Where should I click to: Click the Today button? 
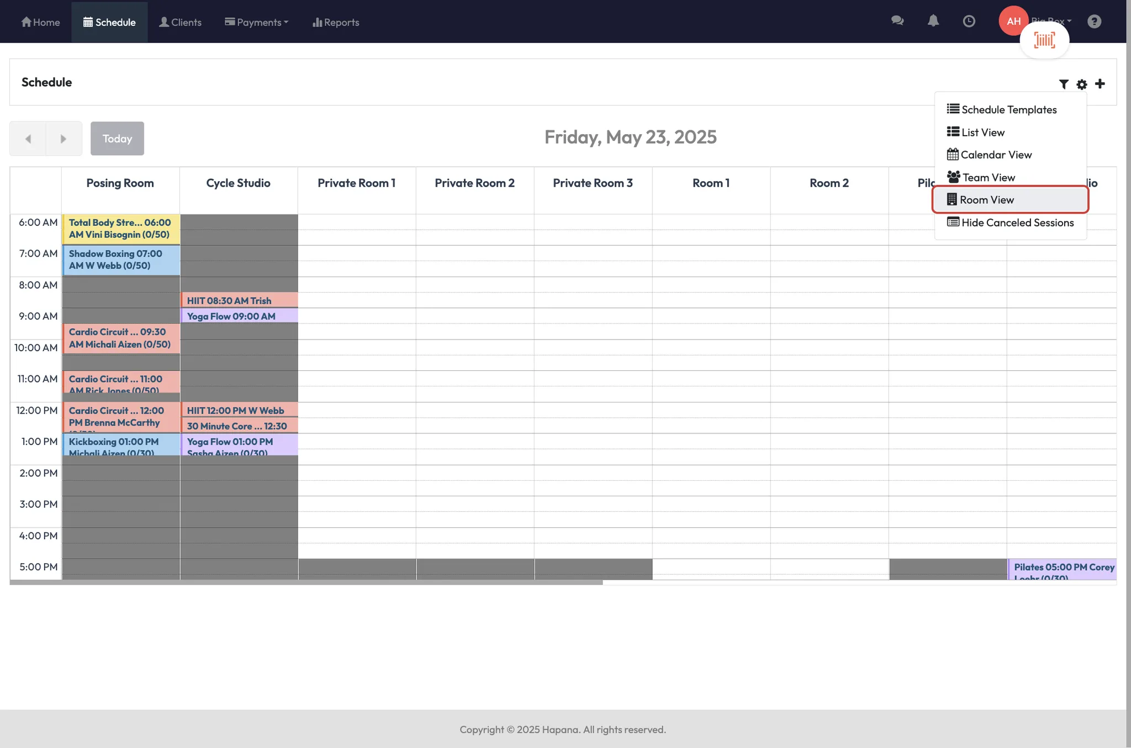click(117, 139)
